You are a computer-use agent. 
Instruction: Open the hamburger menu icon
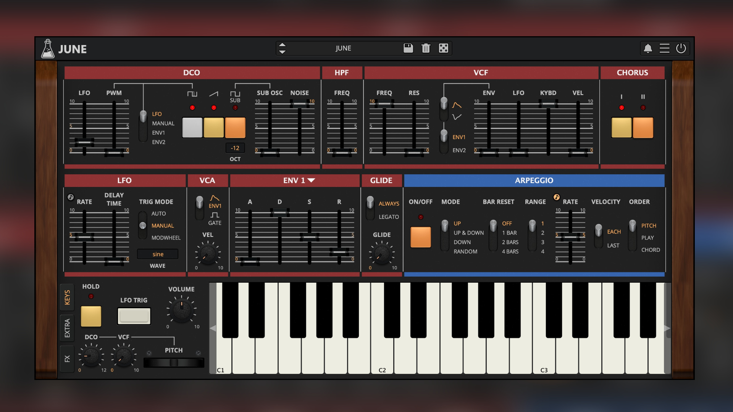(x=664, y=48)
